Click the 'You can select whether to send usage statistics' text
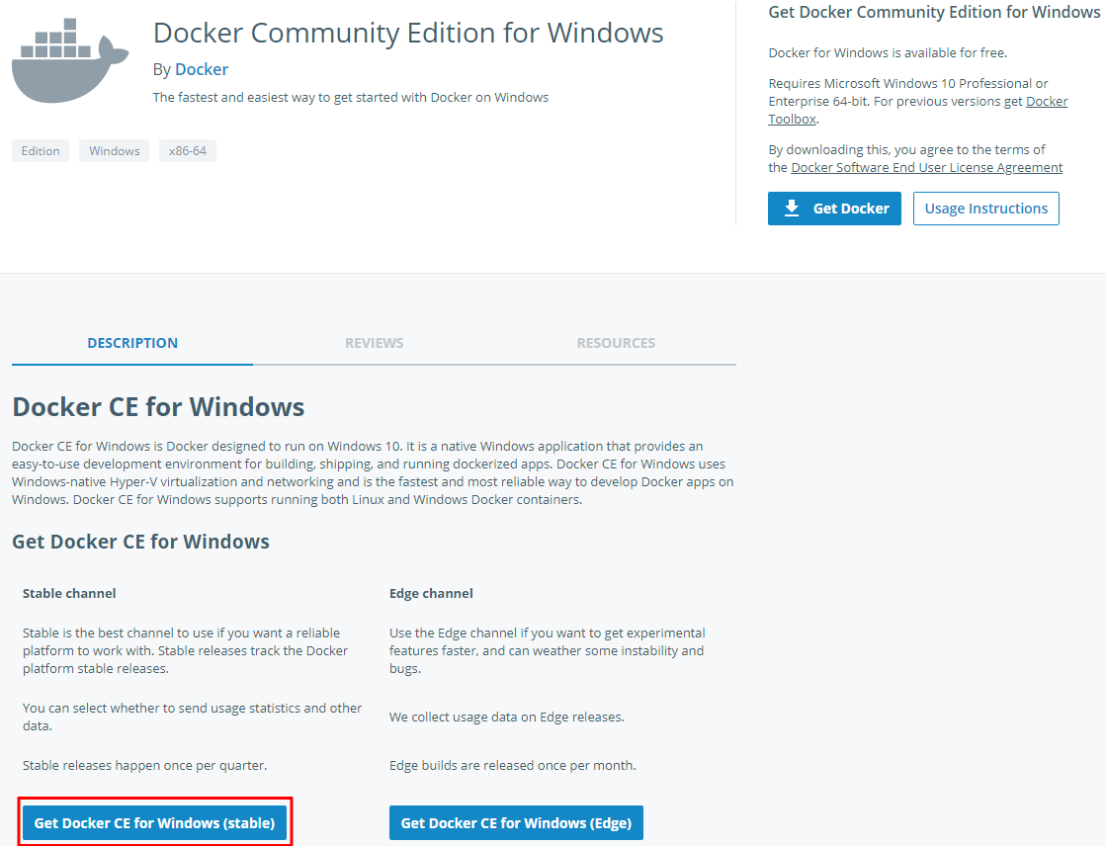The height and width of the screenshot is (846, 1106). (192, 717)
